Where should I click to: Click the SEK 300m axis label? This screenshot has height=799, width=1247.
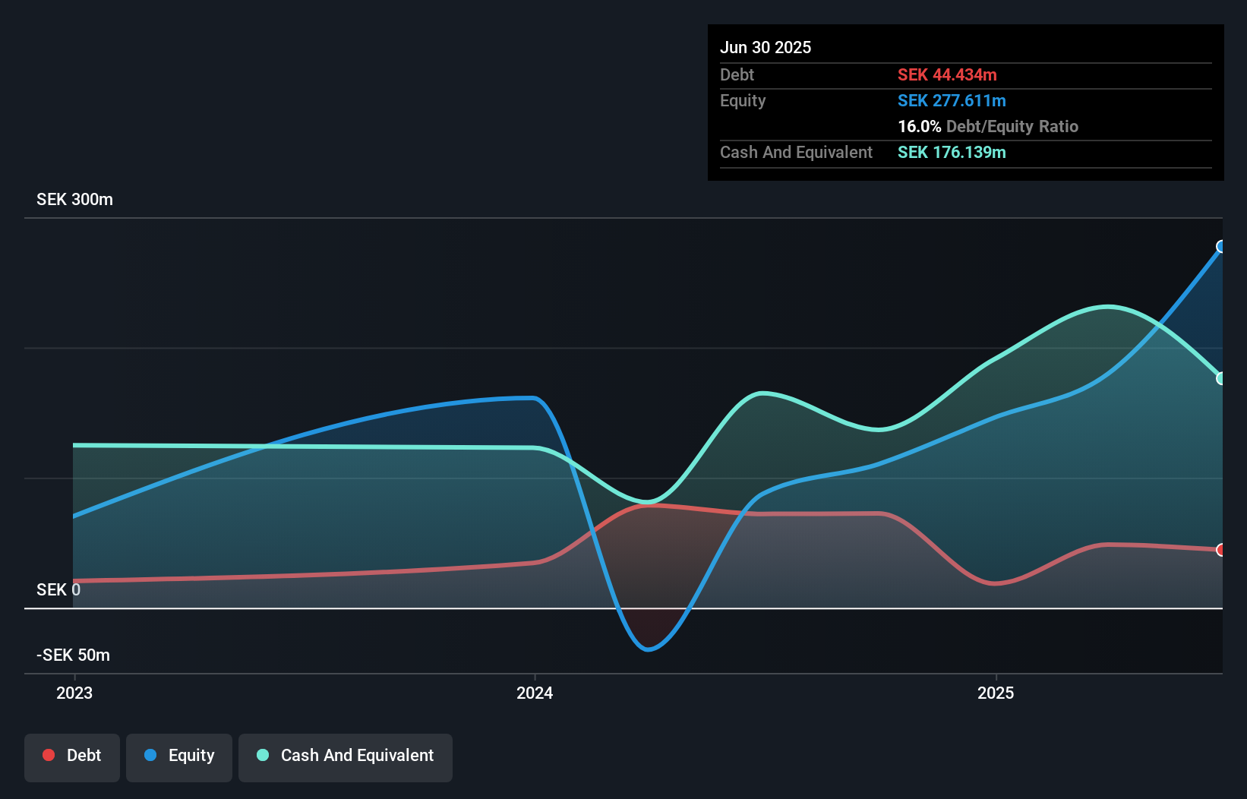(74, 199)
